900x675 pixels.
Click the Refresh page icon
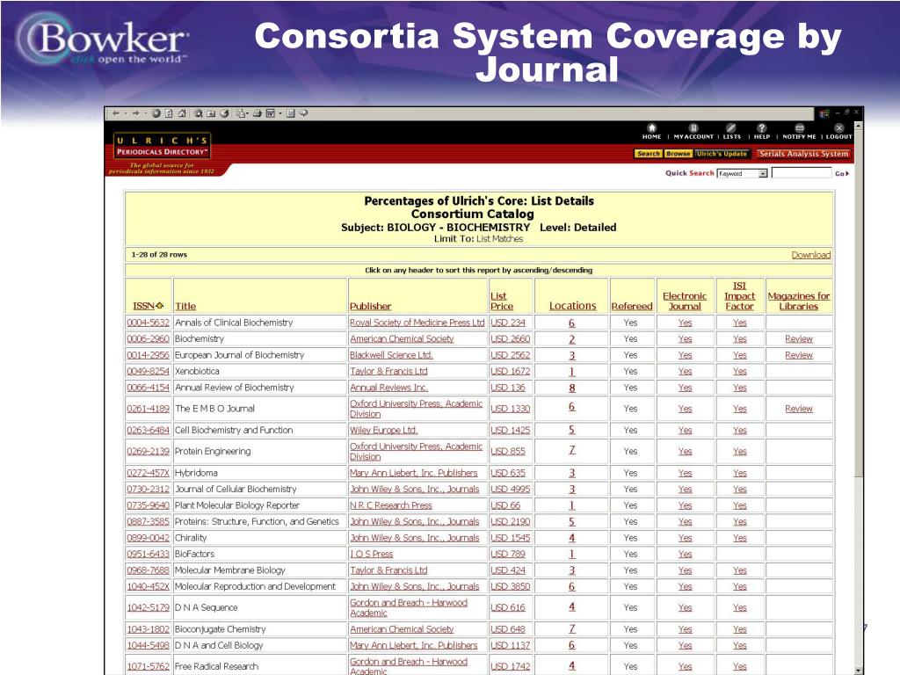click(169, 113)
